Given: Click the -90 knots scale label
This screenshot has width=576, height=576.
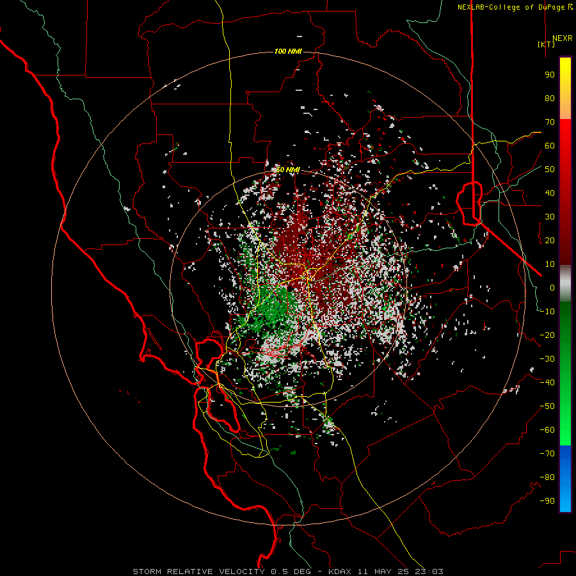Looking at the screenshot, I should pyautogui.click(x=547, y=501).
